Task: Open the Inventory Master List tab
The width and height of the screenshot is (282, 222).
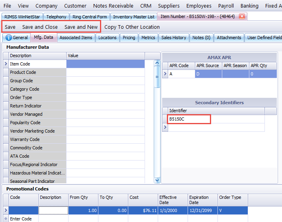Action: [x=133, y=17]
